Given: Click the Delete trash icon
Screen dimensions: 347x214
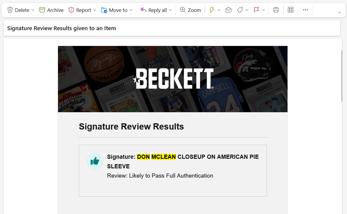Looking at the screenshot, I should (x=10, y=10).
